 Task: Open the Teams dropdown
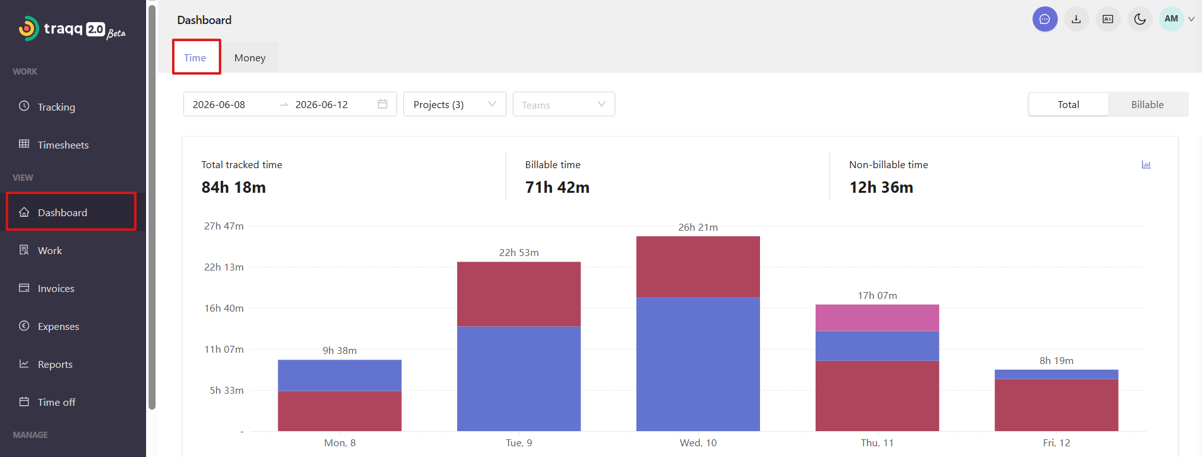point(563,104)
